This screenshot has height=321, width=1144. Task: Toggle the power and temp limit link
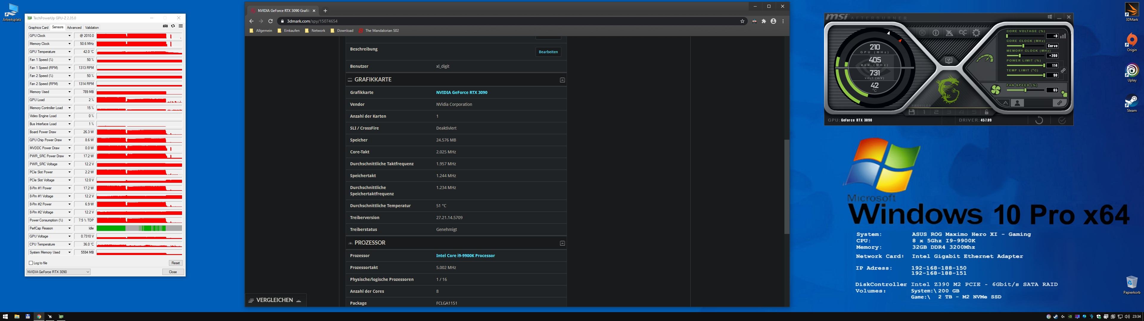click(1063, 70)
